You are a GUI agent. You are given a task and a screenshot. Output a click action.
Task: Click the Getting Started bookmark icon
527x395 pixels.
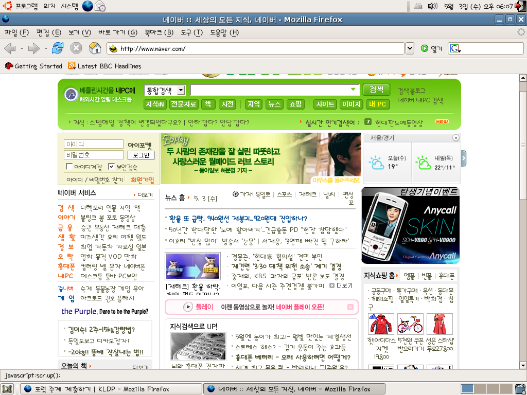[x=9, y=66]
